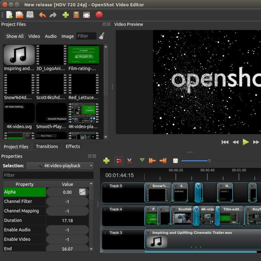Open the Alpha keyframe curve icon
The height and width of the screenshot is (261, 261).
(83, 192)
